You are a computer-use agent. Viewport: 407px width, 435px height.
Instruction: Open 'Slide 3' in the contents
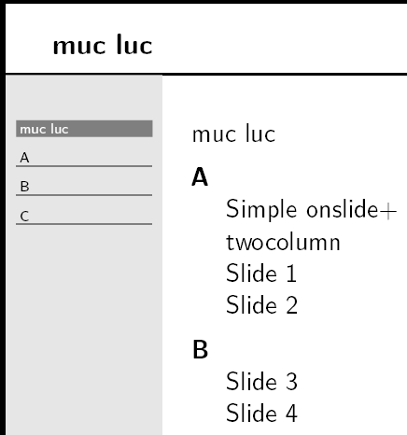tap(261, 381)
